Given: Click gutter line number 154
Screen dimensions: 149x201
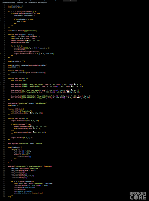Looking at the screenshot, I should point(4,166).
